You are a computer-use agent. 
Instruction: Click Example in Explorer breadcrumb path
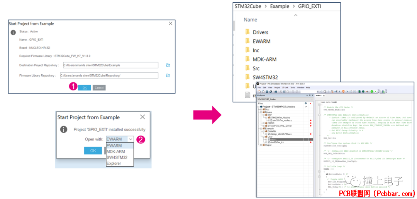click(279, 6)
